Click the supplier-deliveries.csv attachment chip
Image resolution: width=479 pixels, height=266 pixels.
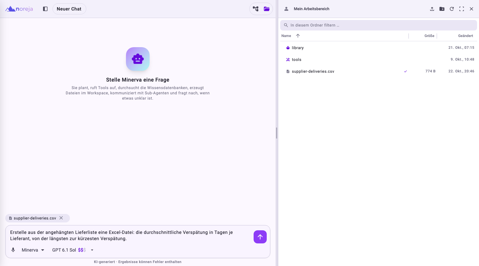coord(37,218)
